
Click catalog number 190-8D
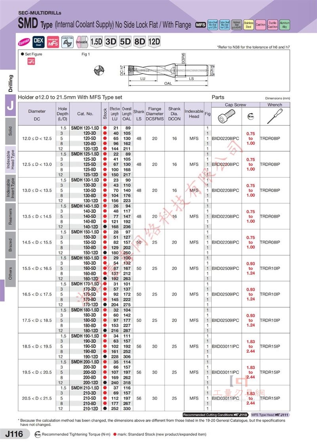tap(90, 351)
